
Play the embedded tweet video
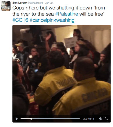(x=17, y=119)
